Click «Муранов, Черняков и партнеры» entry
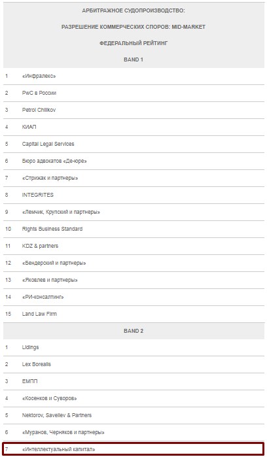Viewport: 267px width, 457px height. 133,432
